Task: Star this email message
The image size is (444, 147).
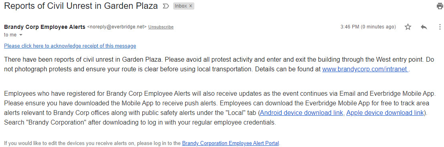Action: [408, 27]
